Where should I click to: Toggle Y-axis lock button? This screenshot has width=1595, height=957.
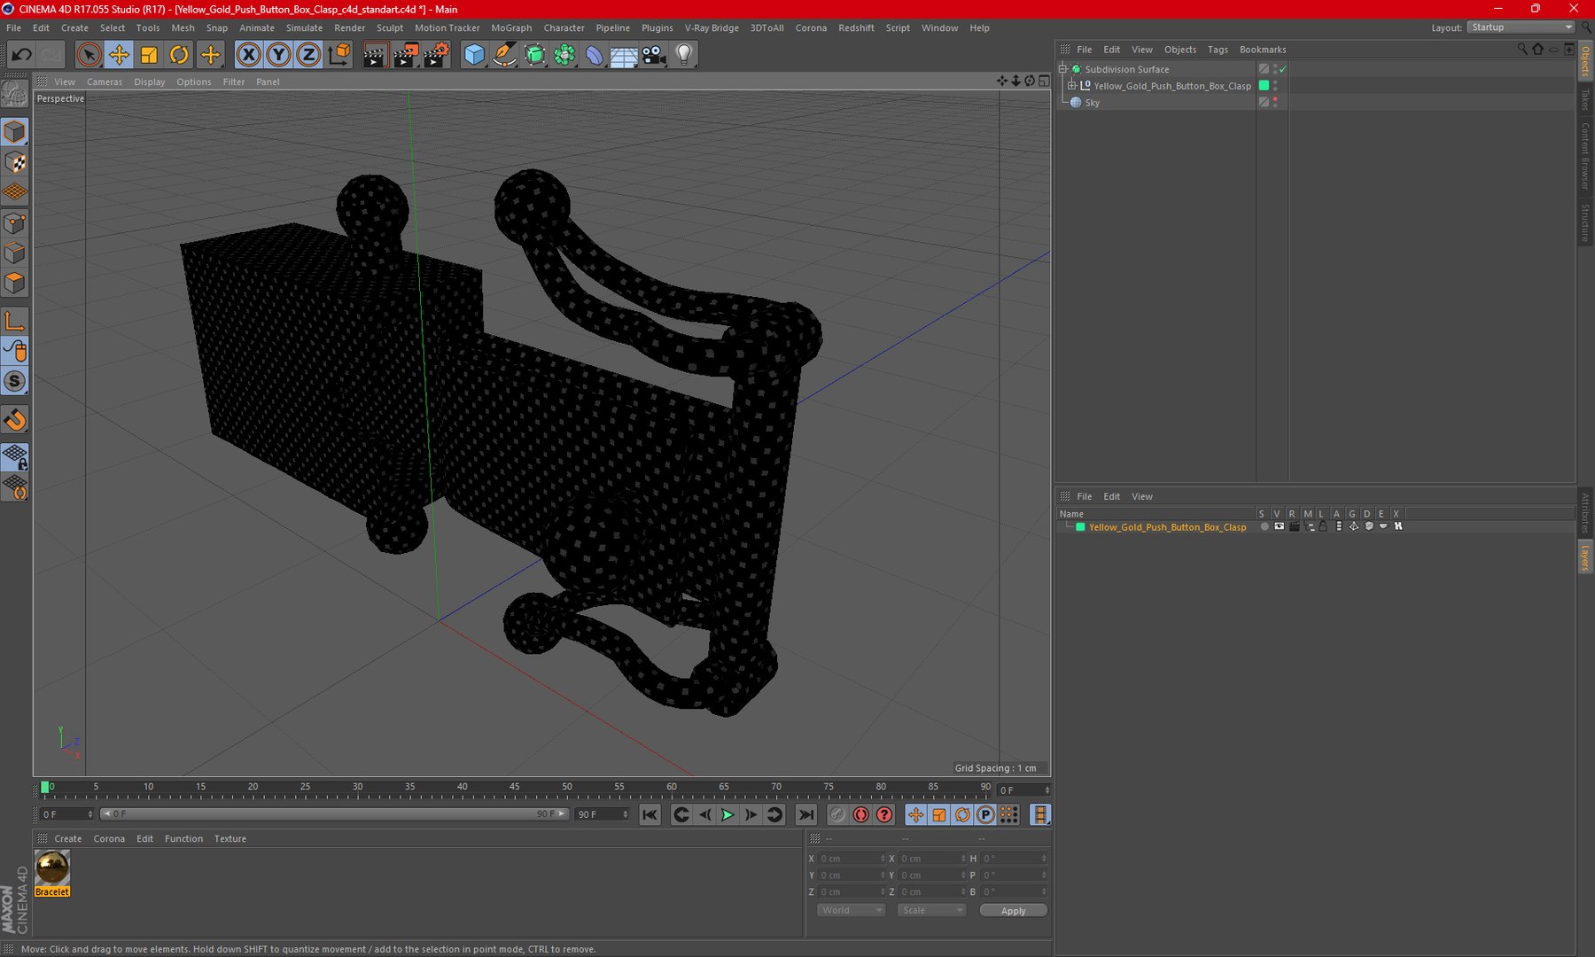[x=278, y=55]
